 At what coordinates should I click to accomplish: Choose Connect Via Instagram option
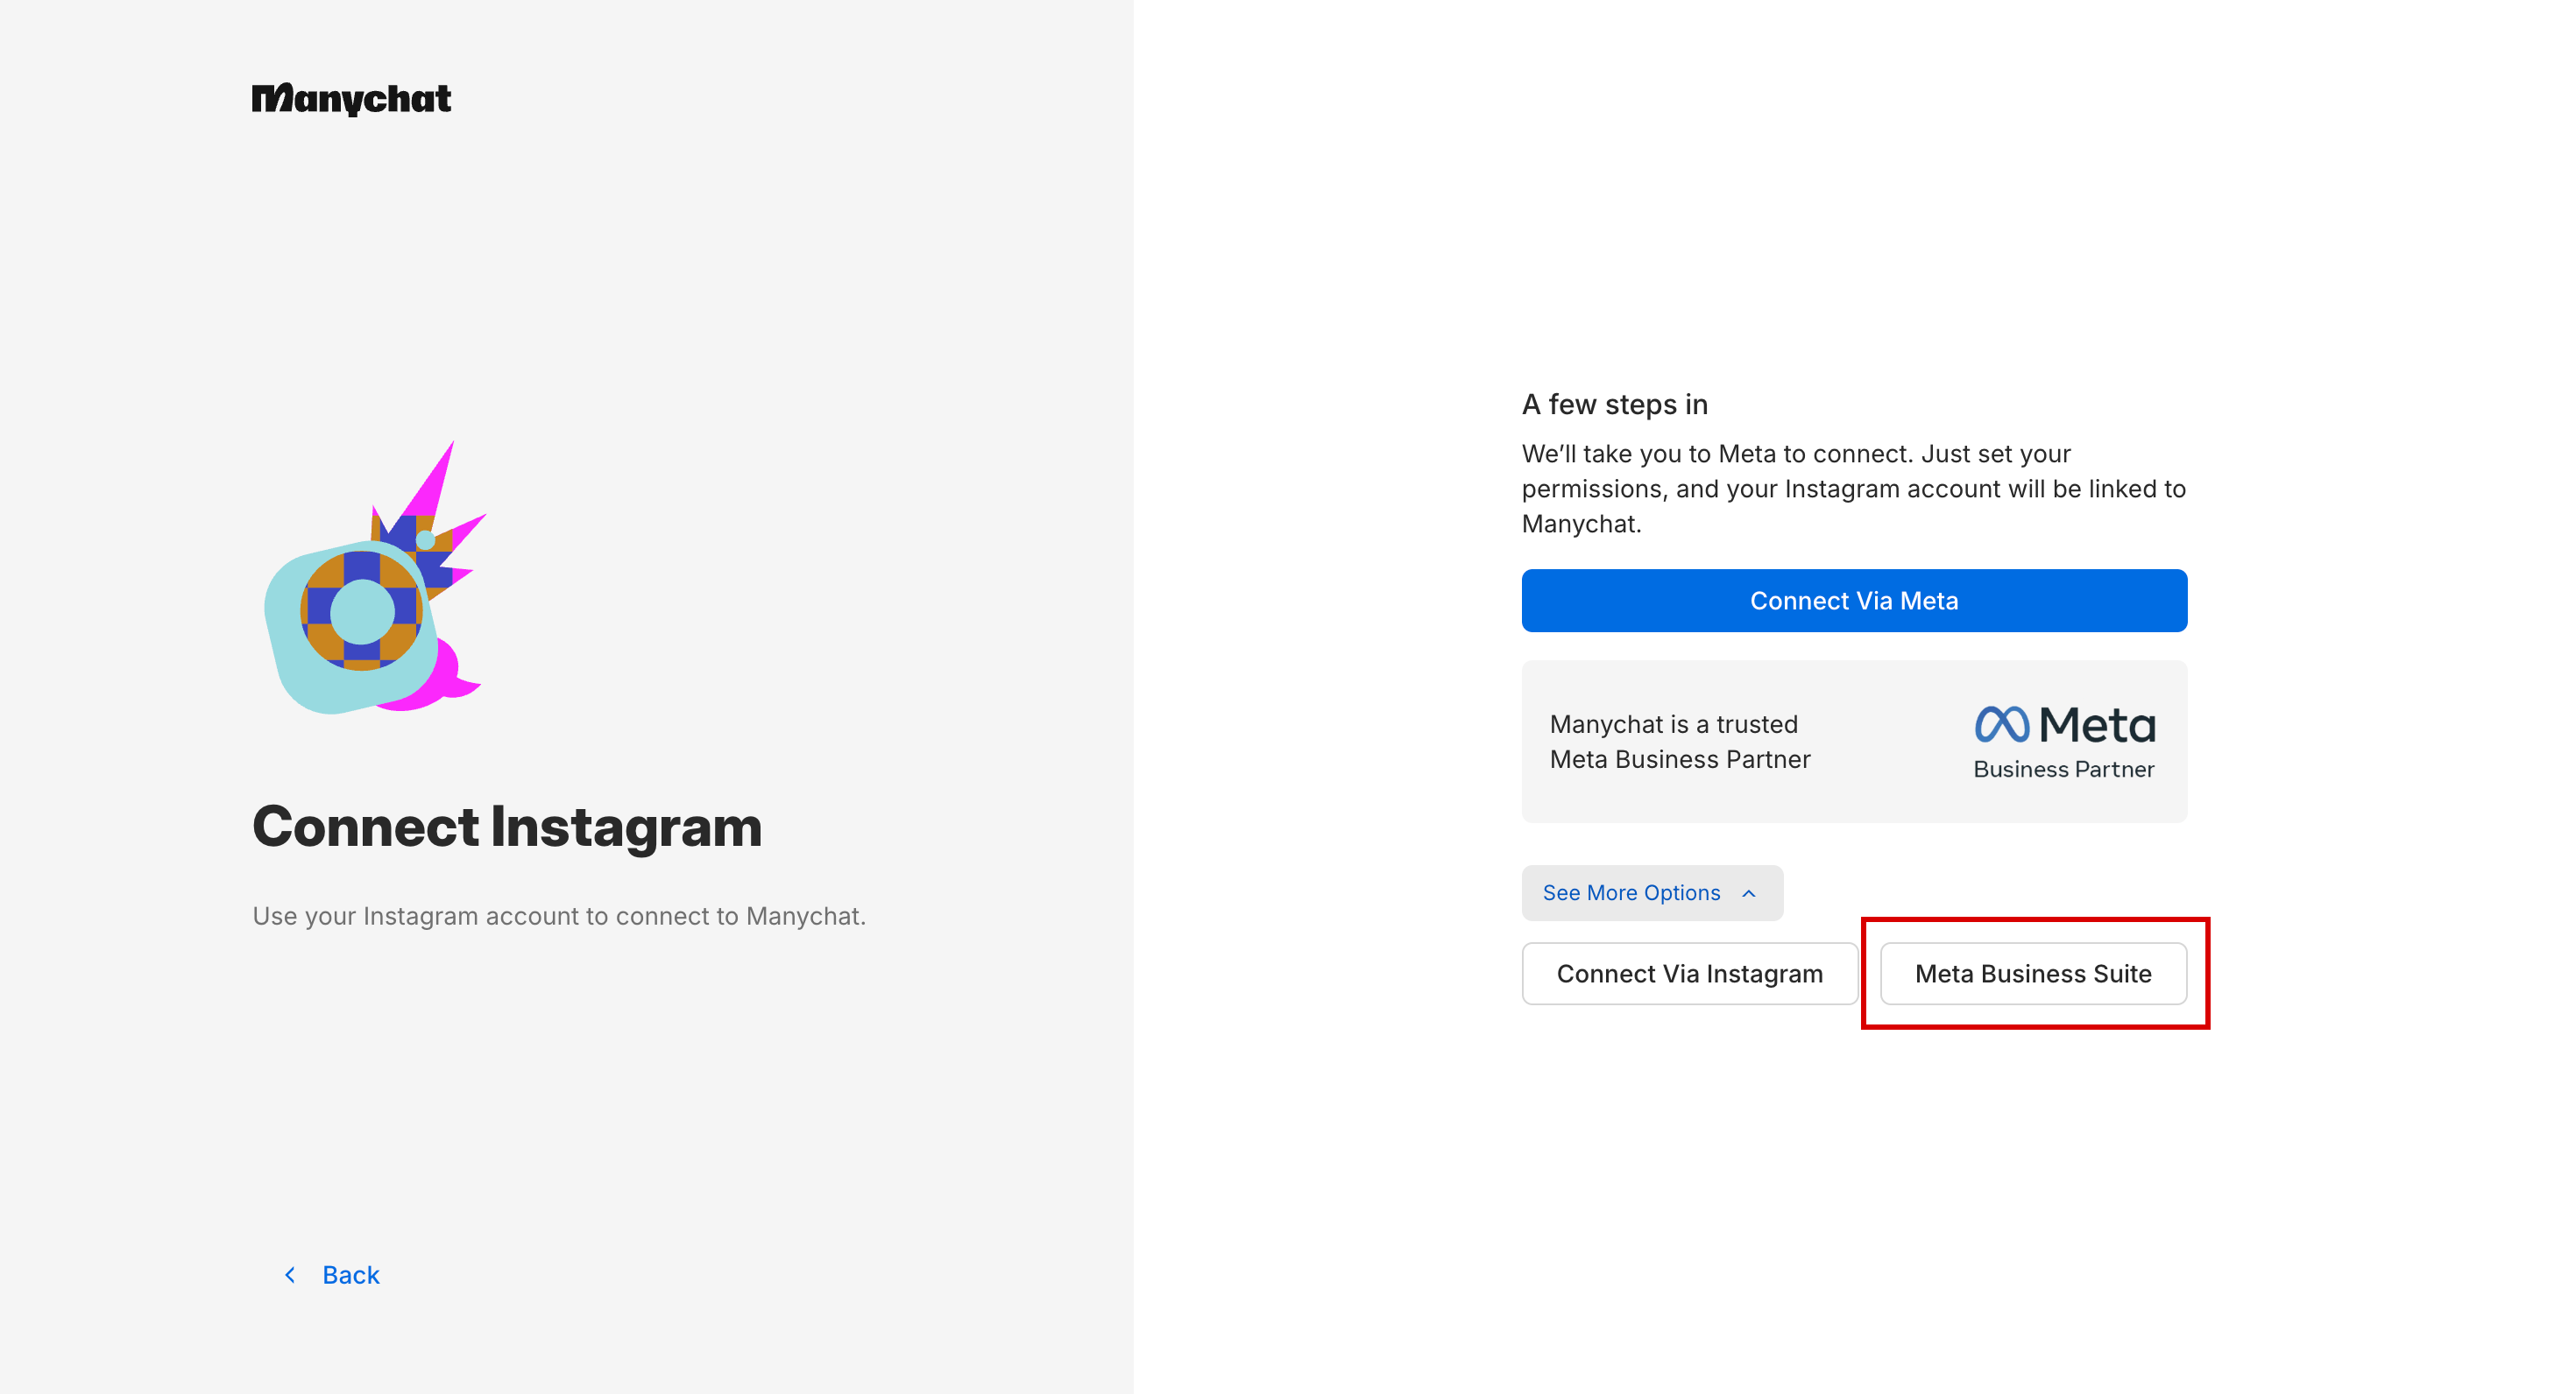1689,974
